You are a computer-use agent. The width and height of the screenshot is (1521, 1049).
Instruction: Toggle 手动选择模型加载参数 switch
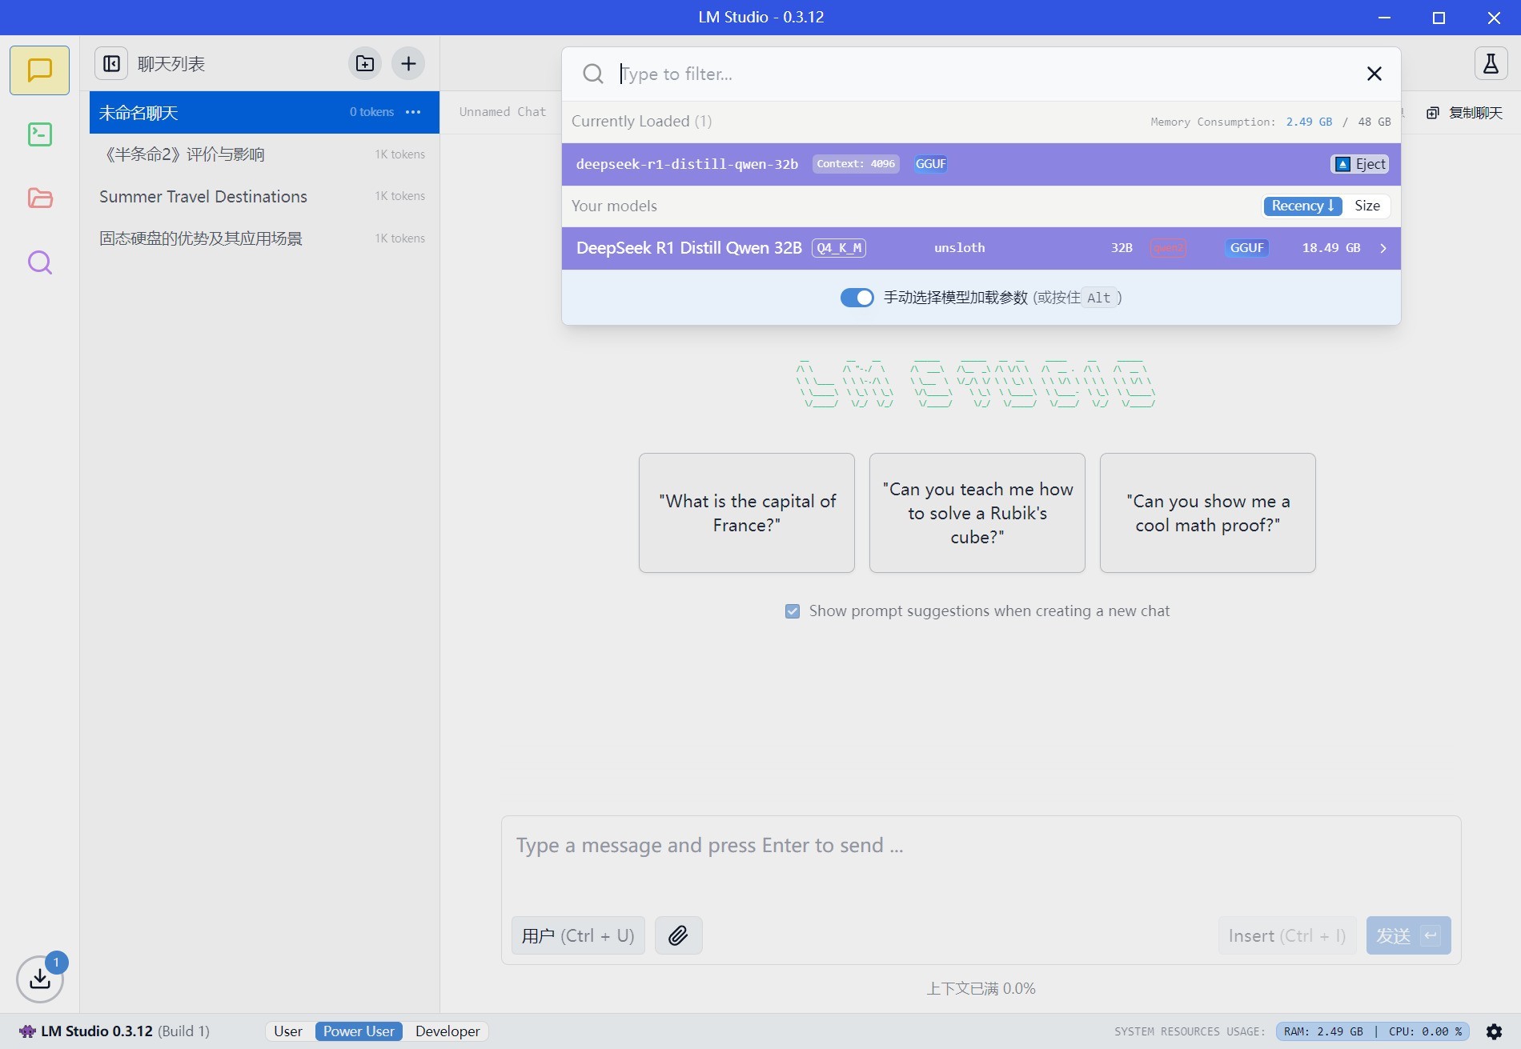tap(857, 298)
